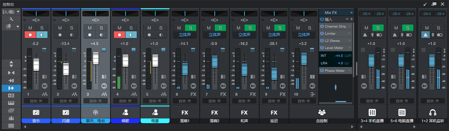Click the FX icon of 延迟 channel
This screenshot has height=131, width=449.
(274, 112)
